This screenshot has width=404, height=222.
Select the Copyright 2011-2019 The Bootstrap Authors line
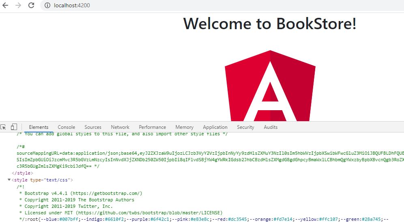click(x=77, y=200)
